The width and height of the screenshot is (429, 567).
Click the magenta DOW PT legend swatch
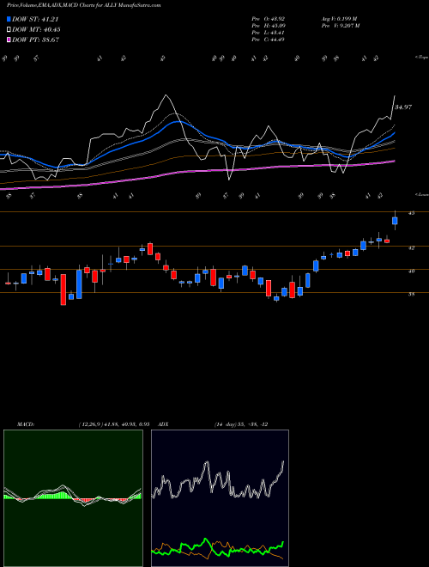pyautogui.click(x=9, y=40)
